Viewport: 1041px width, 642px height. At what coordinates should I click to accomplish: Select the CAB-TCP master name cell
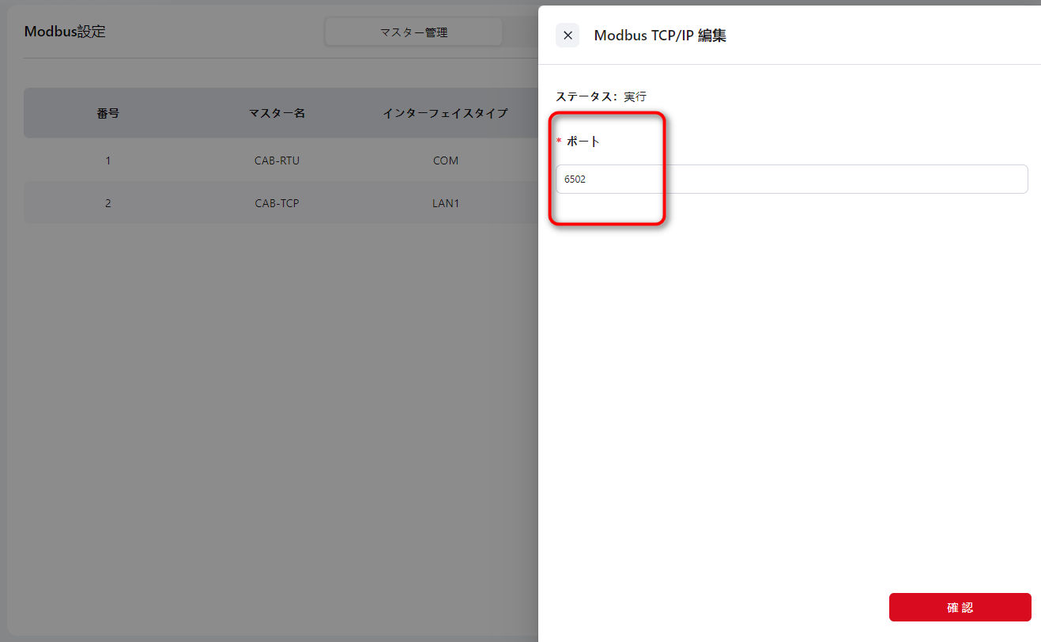(x=277, y=203)
